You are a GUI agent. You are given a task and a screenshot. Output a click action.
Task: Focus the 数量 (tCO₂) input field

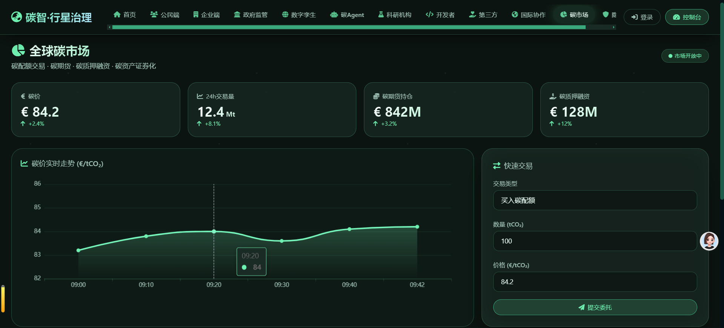[x=595, y=241]
